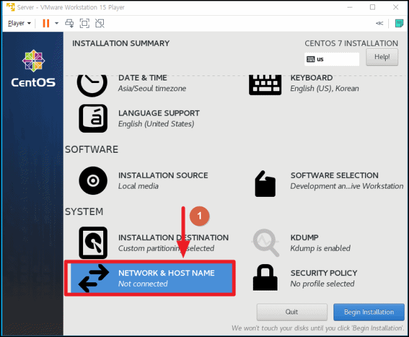Open the Language Support icon

coord(93,118)
